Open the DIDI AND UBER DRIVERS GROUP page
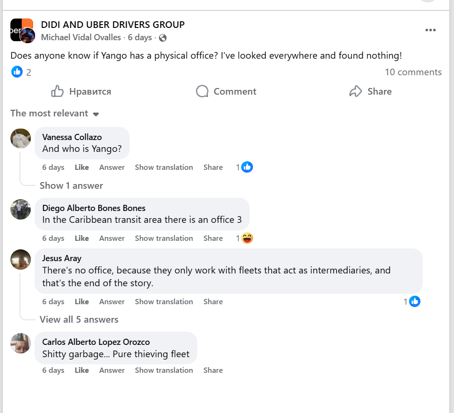Image resolution: width=454 pixels, height=413 pixels. point(113,25)
